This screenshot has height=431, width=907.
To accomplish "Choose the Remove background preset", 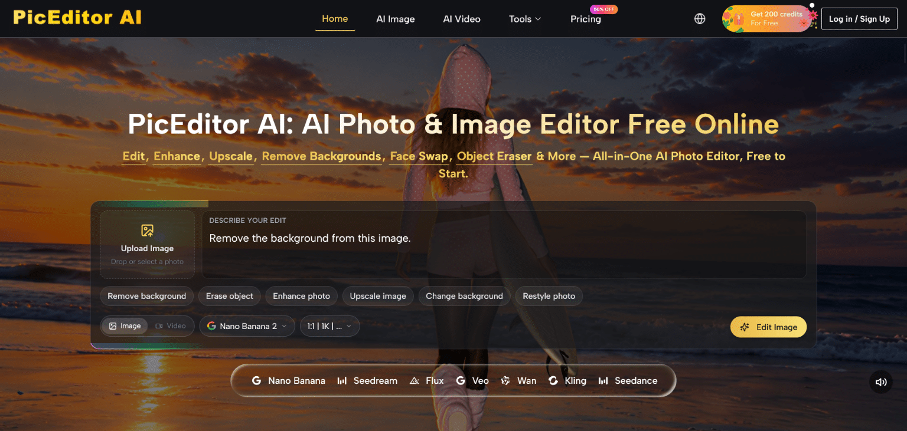I will pos(146,296).
